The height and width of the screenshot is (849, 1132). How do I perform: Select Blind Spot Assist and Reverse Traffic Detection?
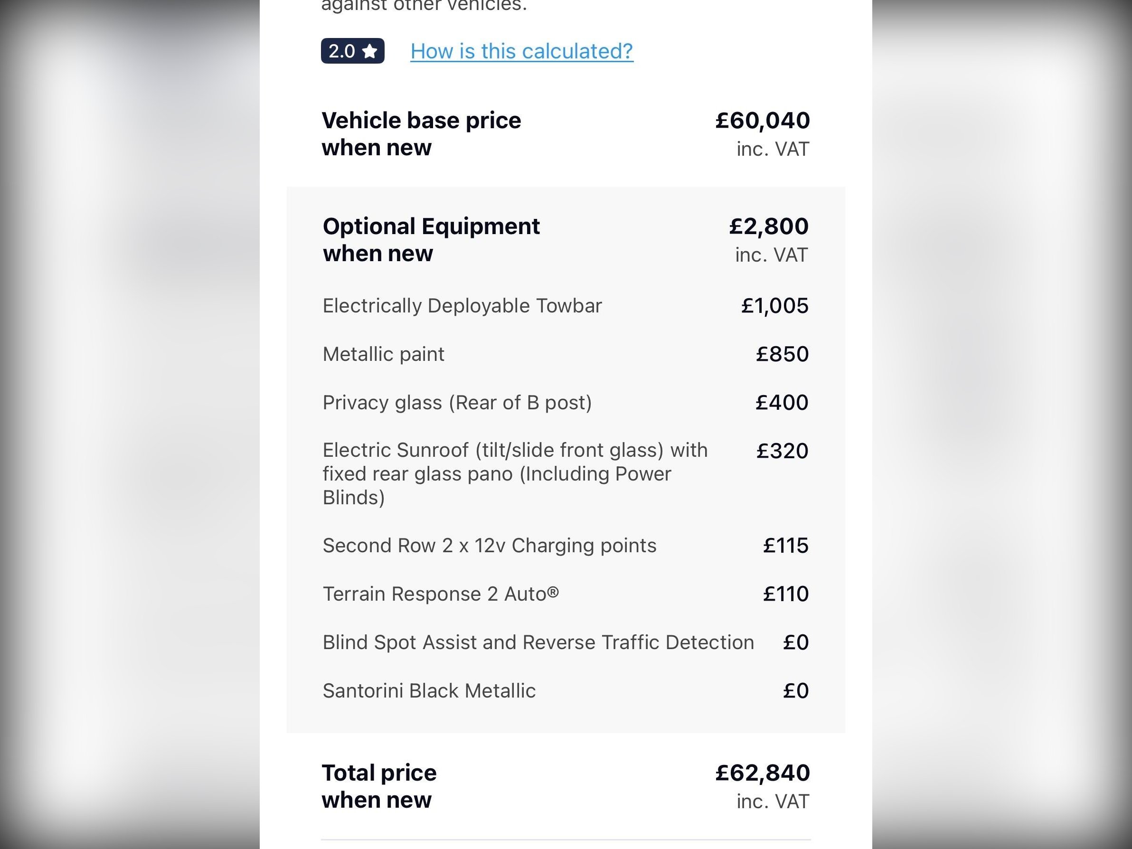tap(538, 642)
